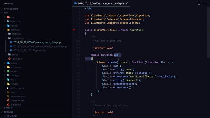Expand the bootstrap folder chevron

(4, 21)
